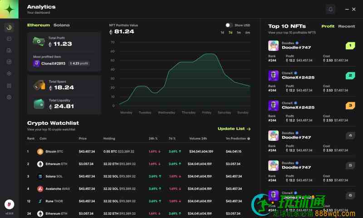Set chart range to 1d
Screen dimensions: 363x218
[222, 33]
